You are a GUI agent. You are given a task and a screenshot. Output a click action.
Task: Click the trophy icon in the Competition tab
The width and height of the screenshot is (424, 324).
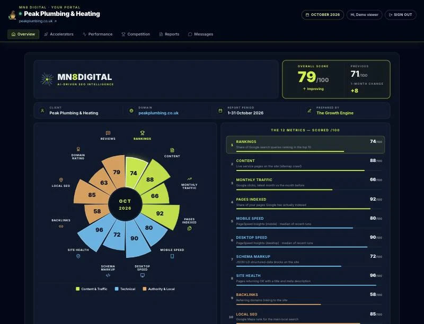pyautogui.click(x=123, y=34)
